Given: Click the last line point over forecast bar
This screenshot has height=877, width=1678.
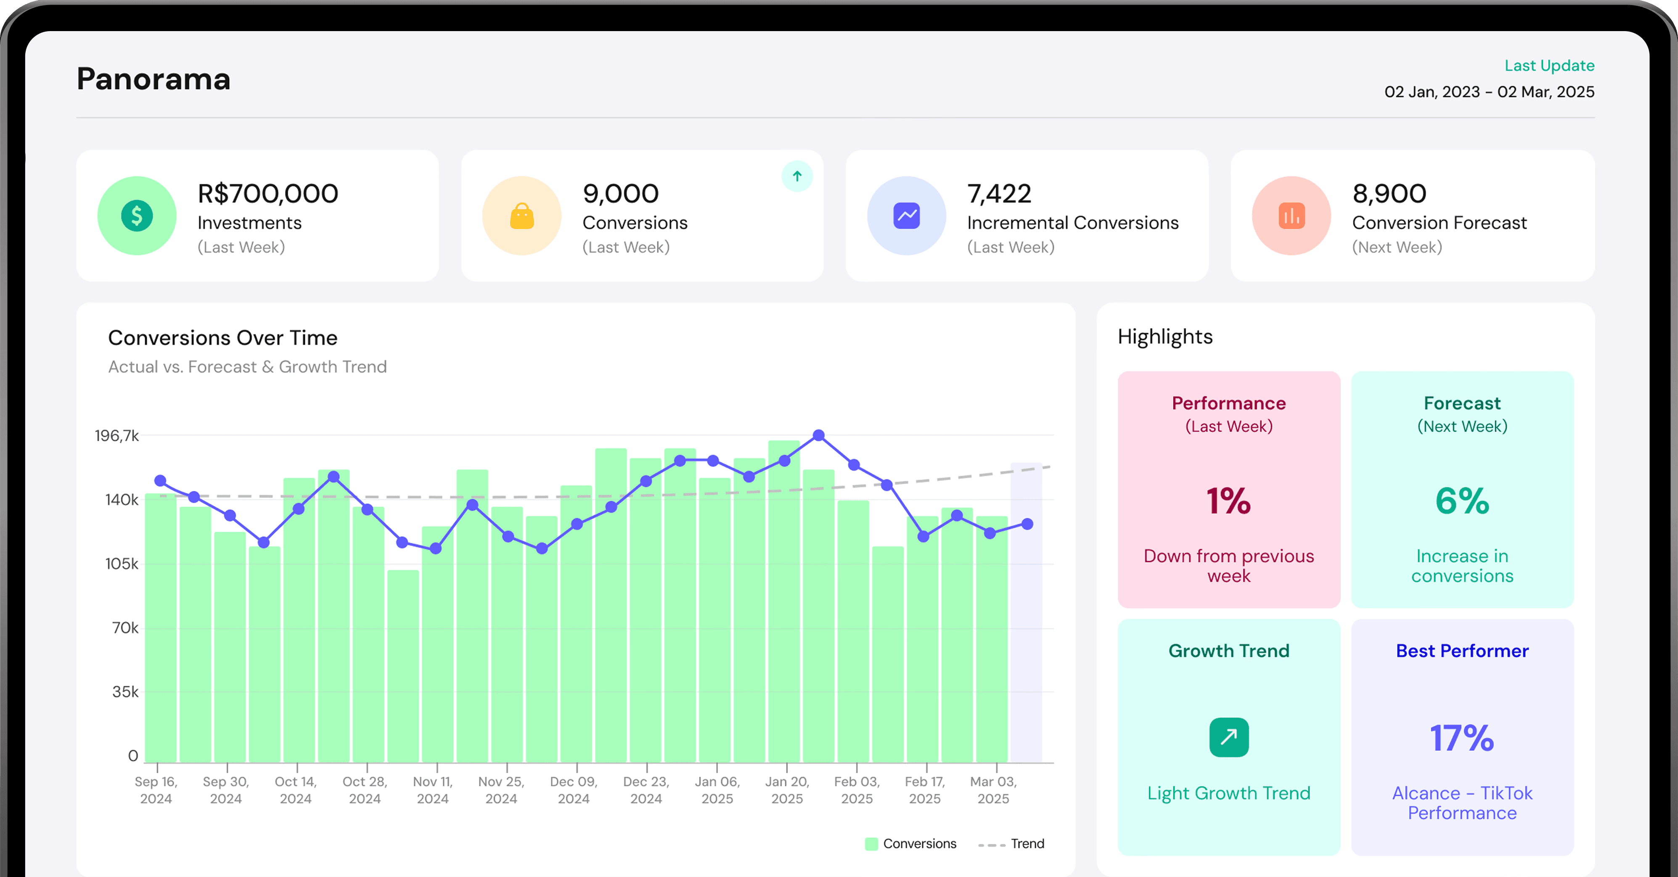Looking at the screenshot, I should point(1027,524).
